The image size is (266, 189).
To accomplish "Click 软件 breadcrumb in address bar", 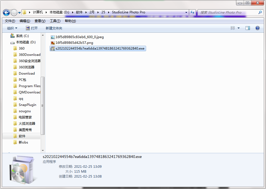I will 79,12.
